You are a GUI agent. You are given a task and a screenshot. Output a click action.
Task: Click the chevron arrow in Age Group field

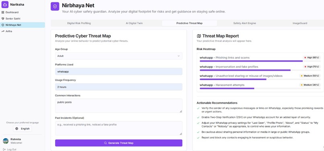pos(179,56)
